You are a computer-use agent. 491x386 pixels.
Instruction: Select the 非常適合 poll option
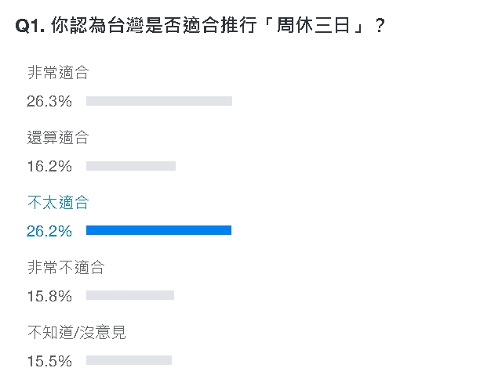pyautogui.click(x=58, y=73)
